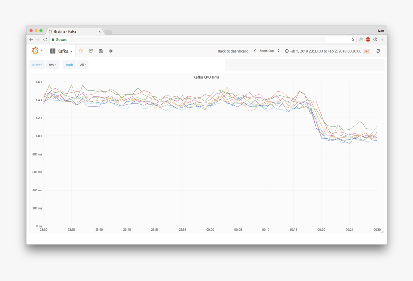The height and width of the screenshot is (281, 413).
Task: Click the share dashboard icon
Action: (x=91, y=51)
